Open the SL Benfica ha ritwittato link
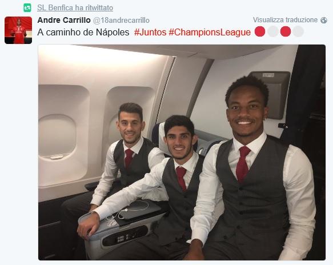Viewport: 333px width, 265px height. (x=75, y=7)
